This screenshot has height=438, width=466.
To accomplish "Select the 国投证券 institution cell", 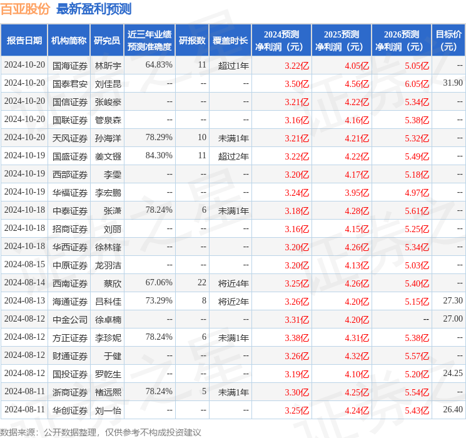I will pyautogui.click(x=70, y=374).
